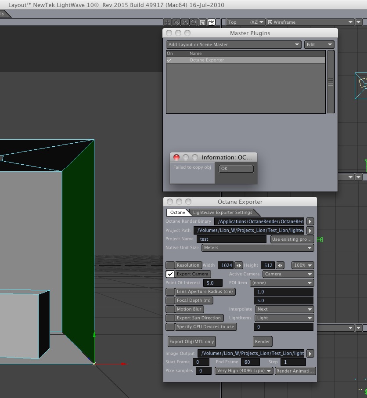Toggle the Resolution checkbox
This screenshot has width=367, height=398.
point(170,265)
